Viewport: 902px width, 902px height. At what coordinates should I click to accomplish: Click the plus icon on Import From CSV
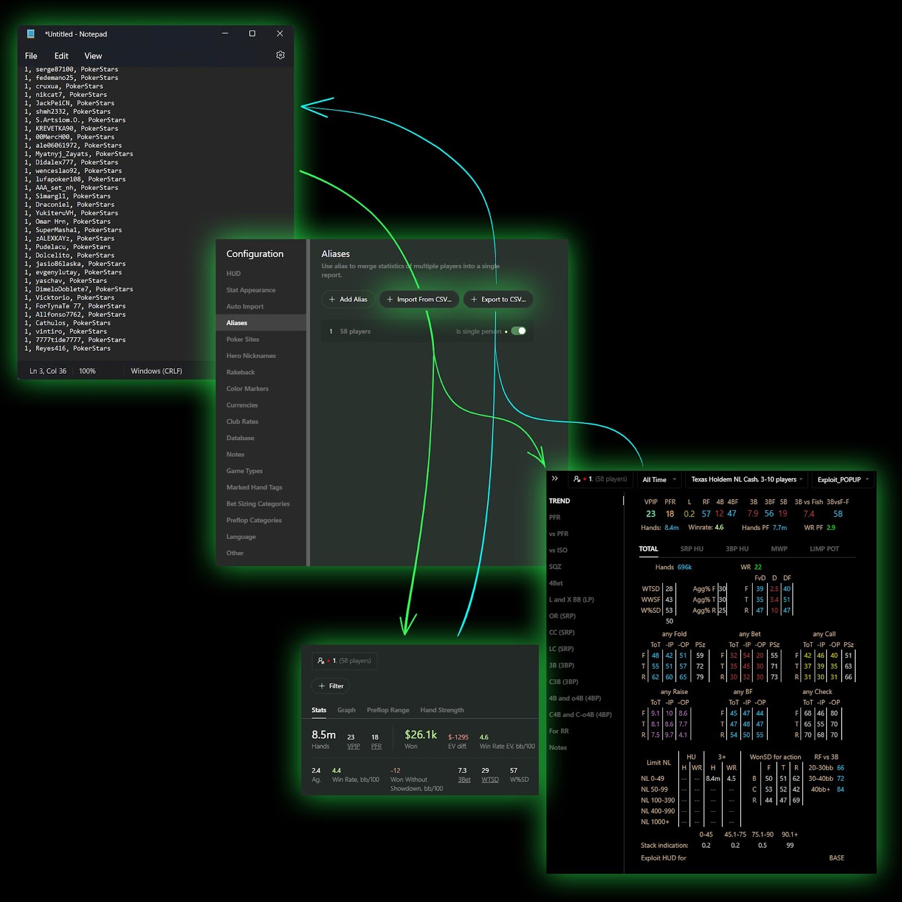point(390,299)
